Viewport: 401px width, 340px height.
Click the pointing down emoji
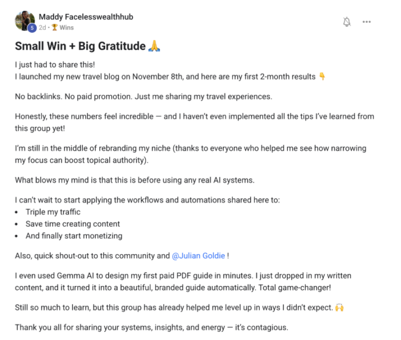pos(322,76)
